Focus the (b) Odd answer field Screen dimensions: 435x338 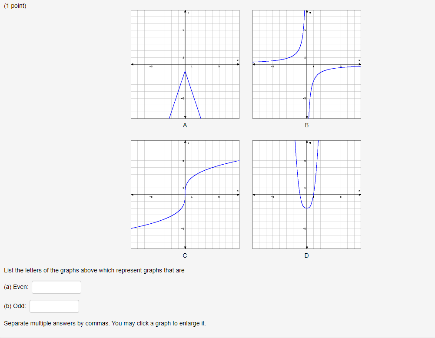[x=54, y=306]
